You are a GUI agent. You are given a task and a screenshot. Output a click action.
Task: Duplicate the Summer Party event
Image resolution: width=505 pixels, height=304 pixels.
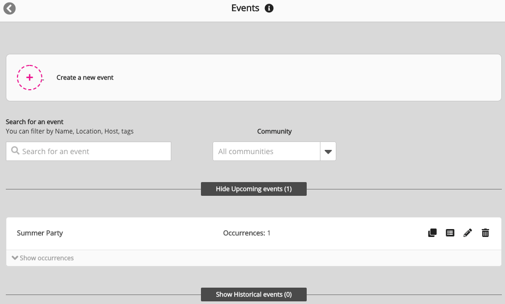[x=432, y=233]
